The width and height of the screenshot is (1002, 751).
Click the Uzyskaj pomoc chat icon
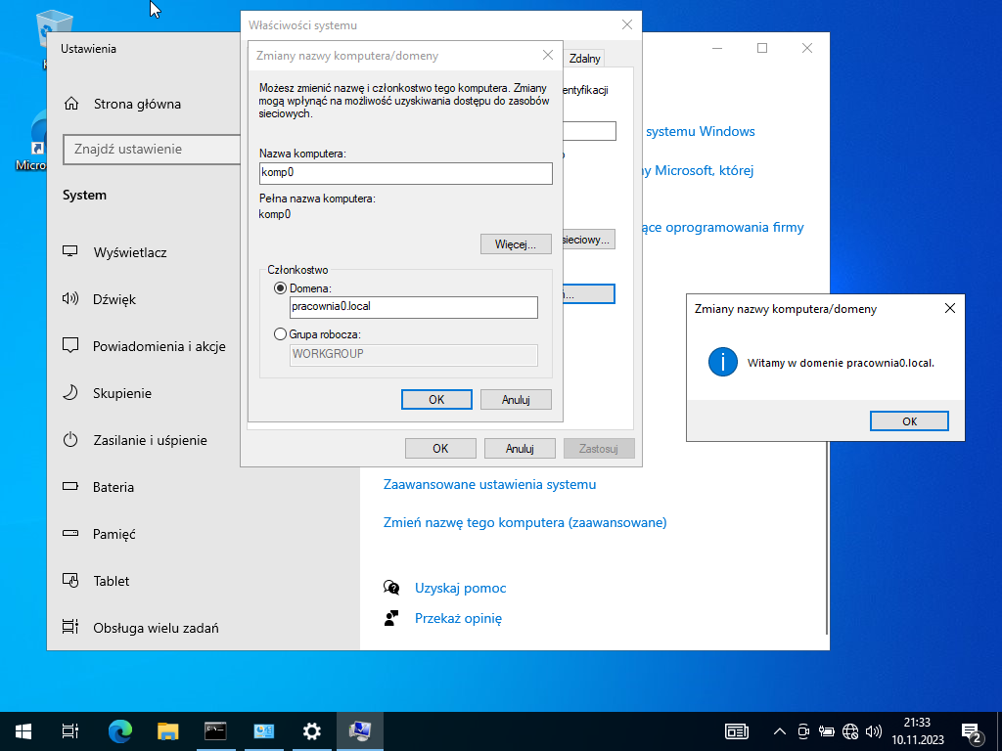click(x=391, y=588)
